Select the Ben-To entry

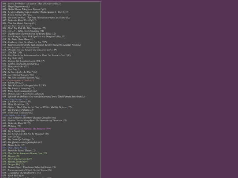tap(11, 69)
